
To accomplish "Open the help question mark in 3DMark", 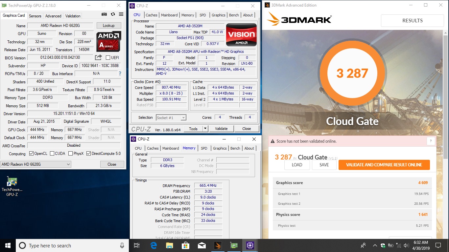I will pos(431,141).
